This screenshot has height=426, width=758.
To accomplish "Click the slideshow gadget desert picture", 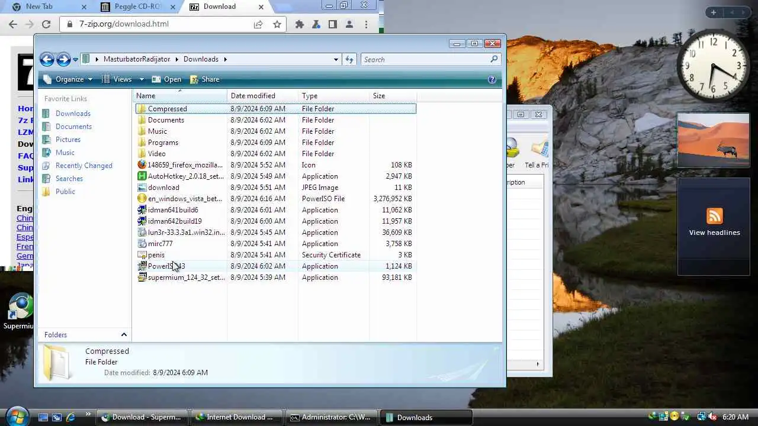I will (x=714, y=140).
